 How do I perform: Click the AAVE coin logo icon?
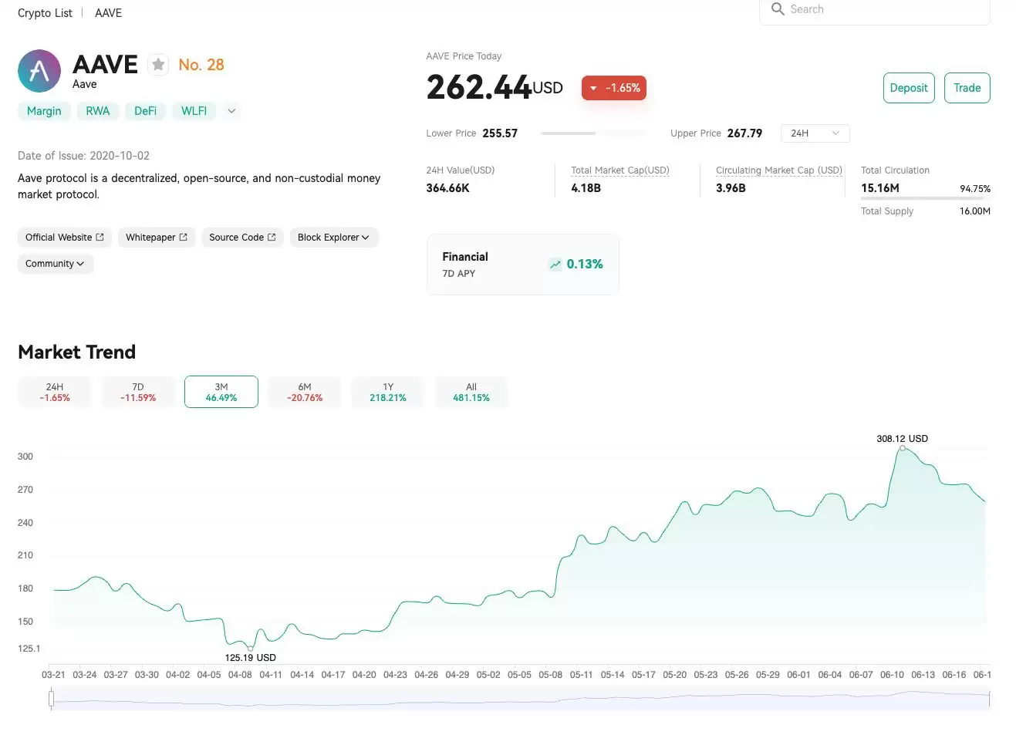click(39, 71)
